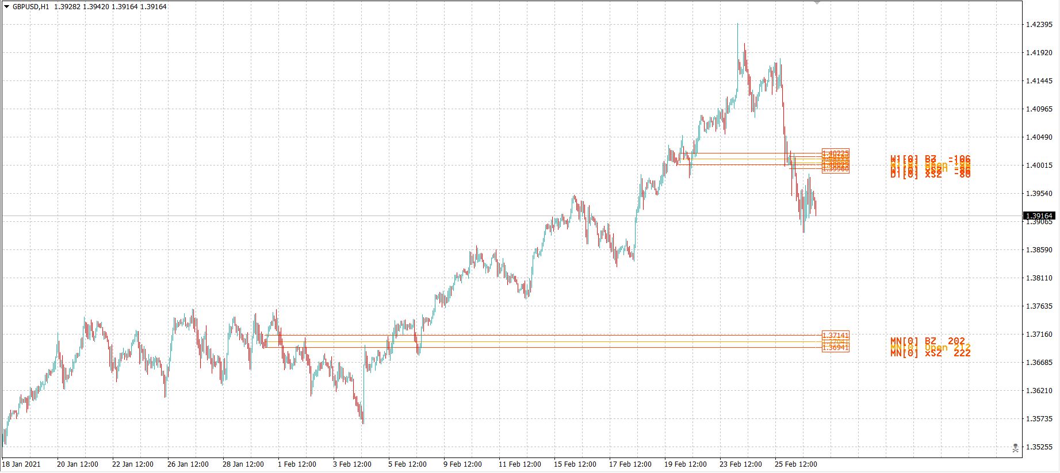Click the 'MN[0] BZ 202' label

tap(928, 341)
